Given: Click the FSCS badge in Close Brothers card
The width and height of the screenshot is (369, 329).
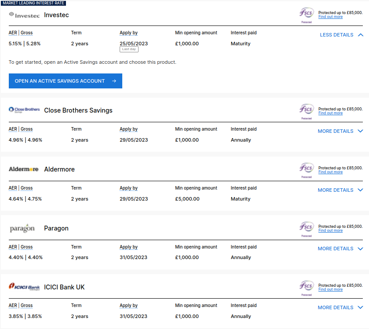Looking at the screenshot, I should (x=307, y=111).
